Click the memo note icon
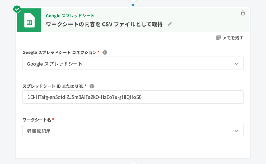This screenshot has width=266, height=164. 218,38
